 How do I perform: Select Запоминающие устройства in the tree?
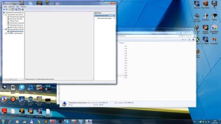(x=16, y=29)
